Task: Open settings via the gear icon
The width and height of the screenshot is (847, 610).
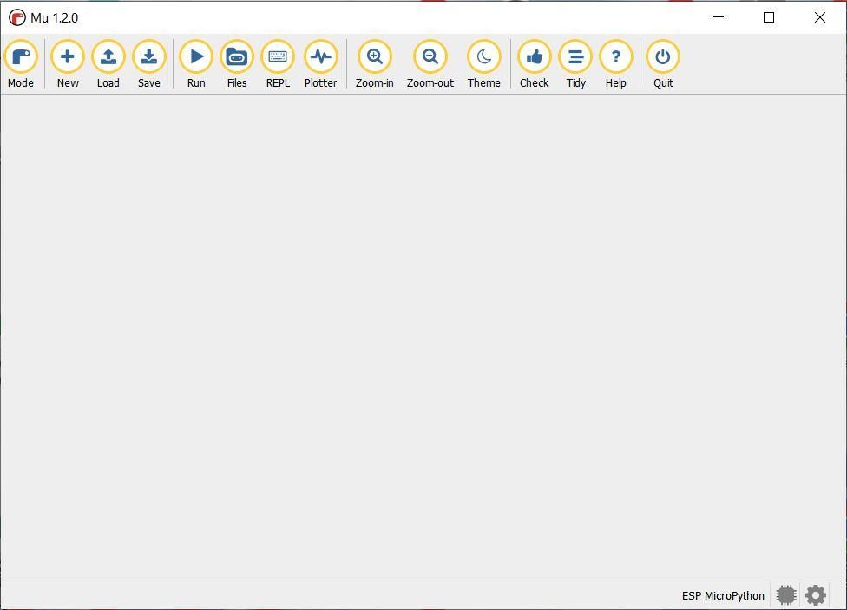Action: (816, 595)
